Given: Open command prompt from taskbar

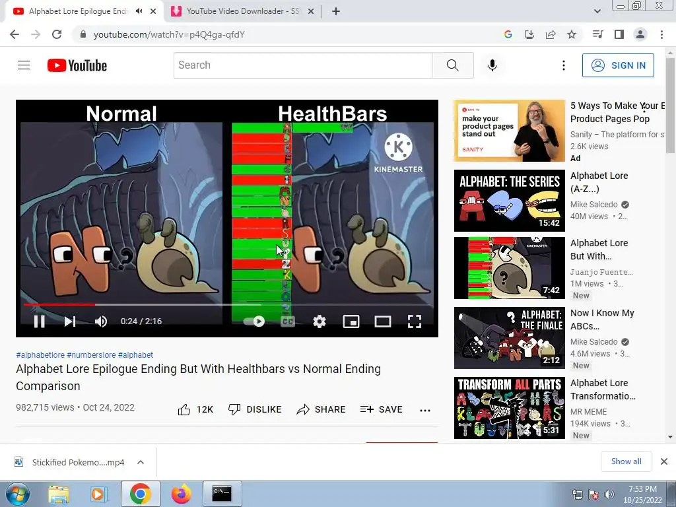Looking at the screenshot, I should click(222, 494).
